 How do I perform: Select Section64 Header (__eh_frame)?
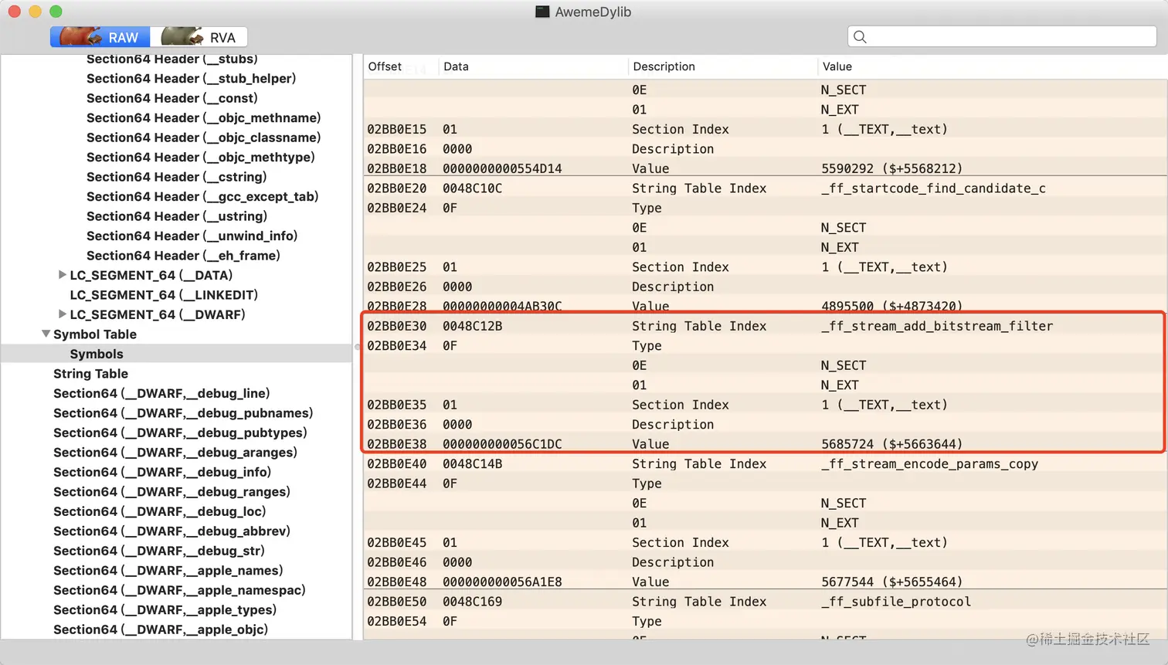[183, 256]
